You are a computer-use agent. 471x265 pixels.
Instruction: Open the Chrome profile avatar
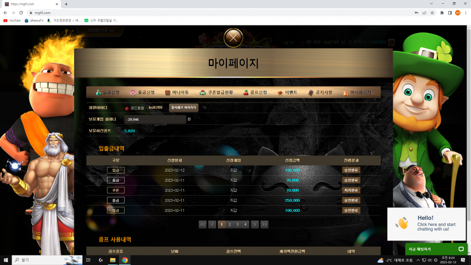tap(458, 13)
